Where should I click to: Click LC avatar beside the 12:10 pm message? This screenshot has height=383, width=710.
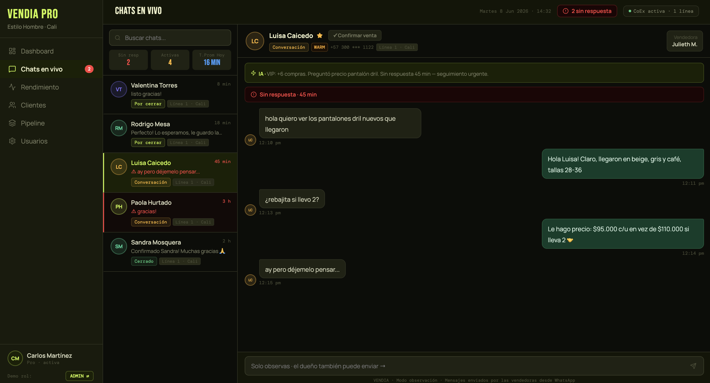point(250,140)
